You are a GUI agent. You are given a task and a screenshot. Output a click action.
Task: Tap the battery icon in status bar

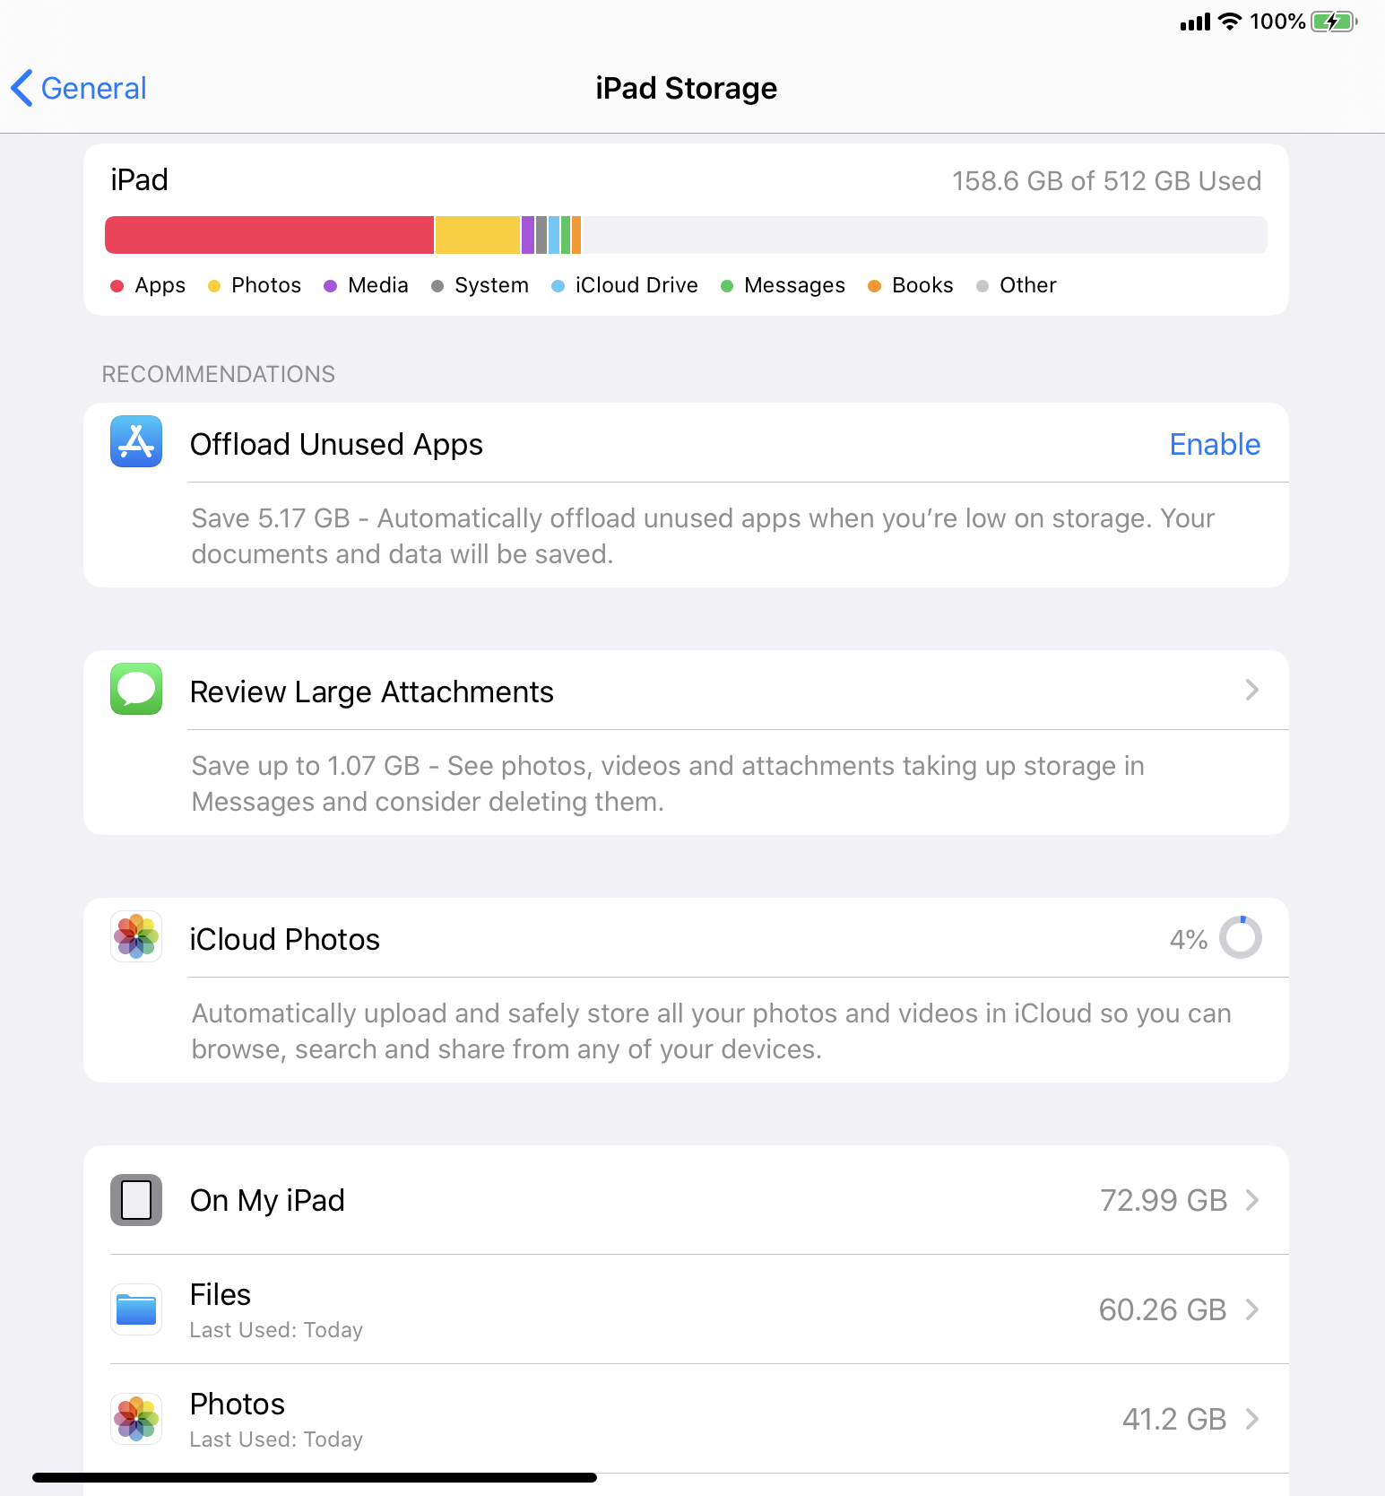(x=1334, y=22)
